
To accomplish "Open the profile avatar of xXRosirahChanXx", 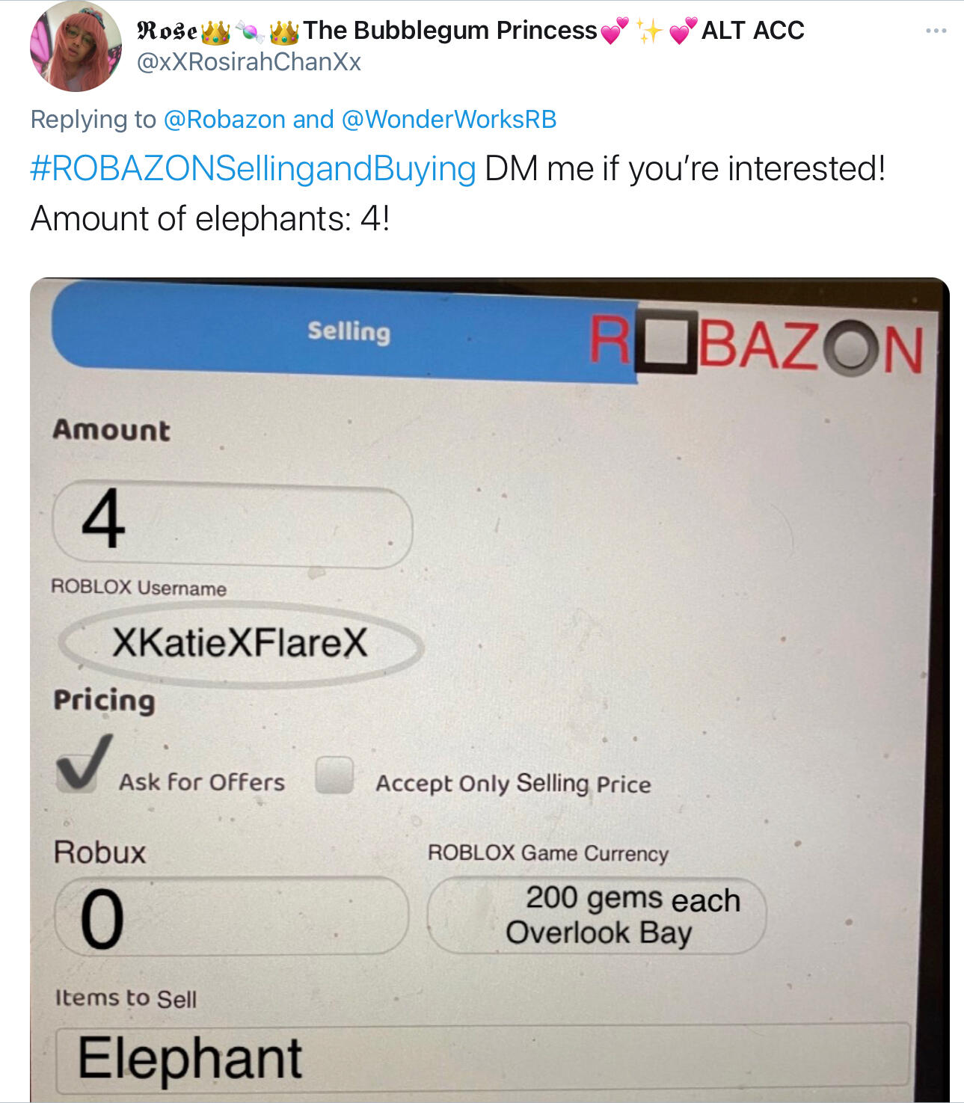I will pos(76,46).
